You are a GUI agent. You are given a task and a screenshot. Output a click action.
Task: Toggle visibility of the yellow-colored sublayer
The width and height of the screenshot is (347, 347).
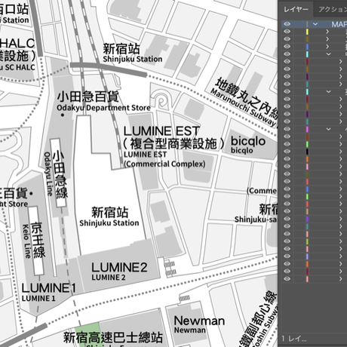(287, 32)
